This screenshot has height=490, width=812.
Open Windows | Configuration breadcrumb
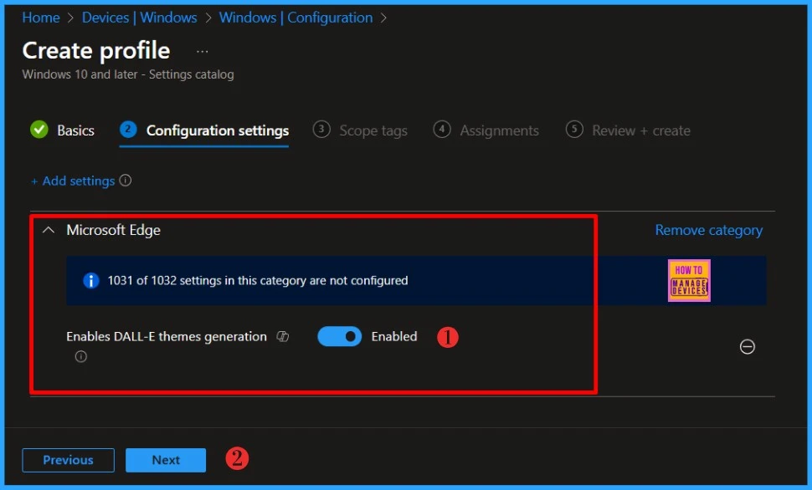click(x=296, y=18)
